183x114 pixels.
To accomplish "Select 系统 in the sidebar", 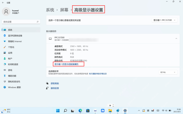I will coord(21,30).
